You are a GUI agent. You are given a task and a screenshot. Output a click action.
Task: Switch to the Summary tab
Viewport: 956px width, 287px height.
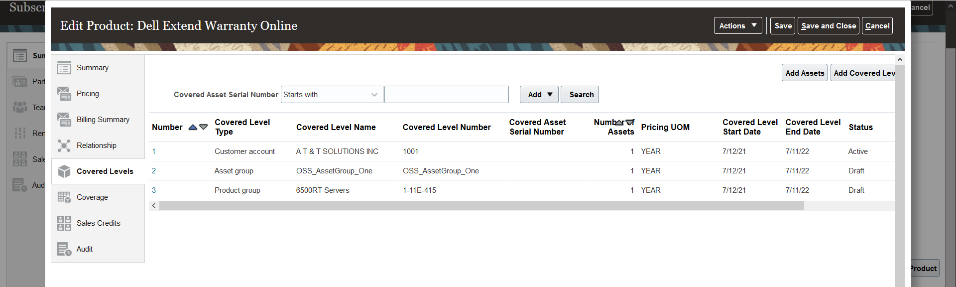(x=98, y=68)
